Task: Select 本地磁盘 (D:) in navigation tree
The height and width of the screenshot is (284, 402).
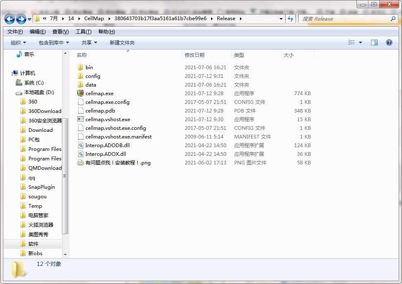Action: point(39,92)
